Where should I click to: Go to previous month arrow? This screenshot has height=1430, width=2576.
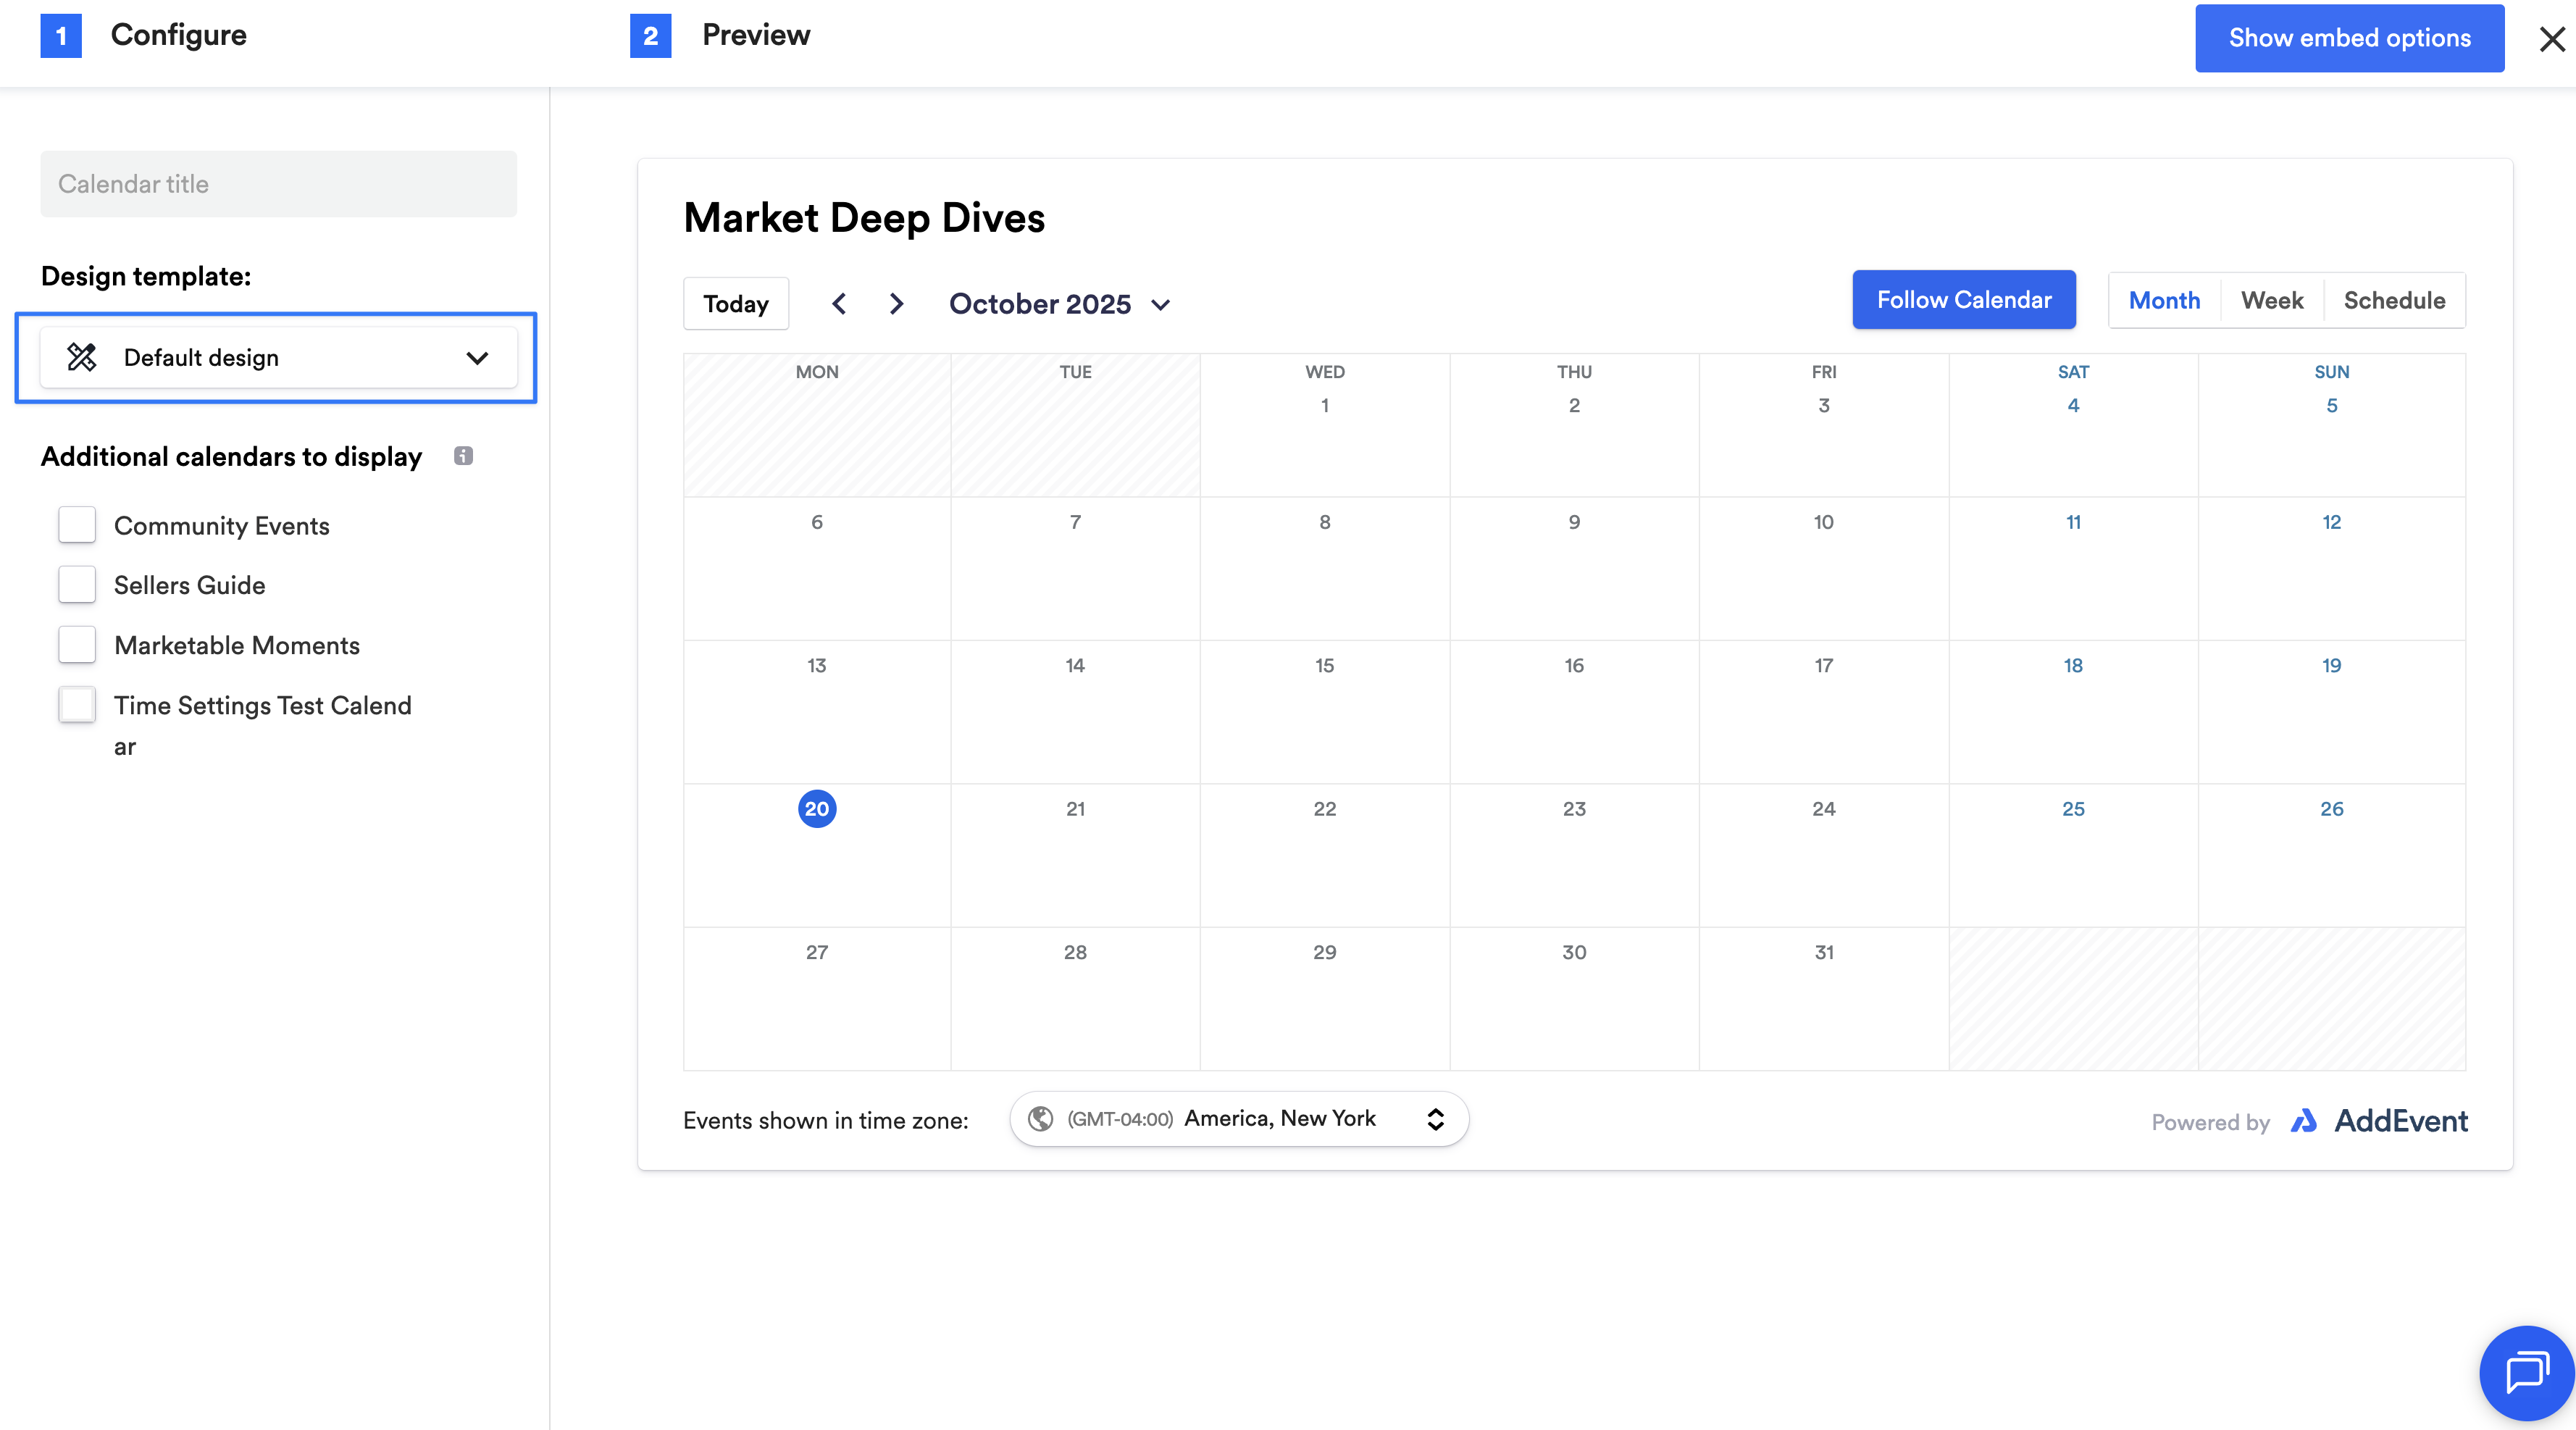click(839, 303)
